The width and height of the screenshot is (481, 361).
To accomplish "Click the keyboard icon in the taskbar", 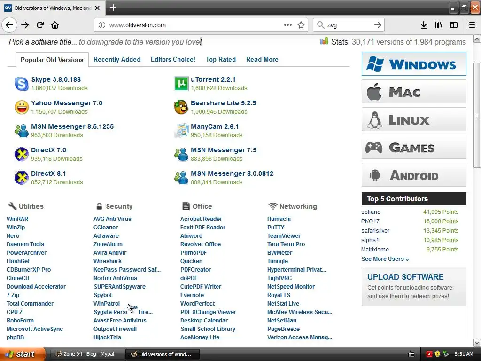I will (411, 354).
